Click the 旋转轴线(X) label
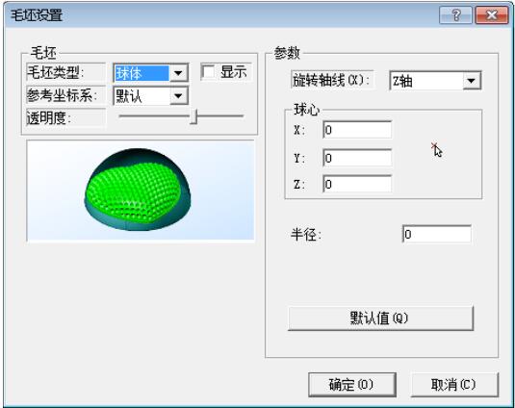 pos(331,80)
